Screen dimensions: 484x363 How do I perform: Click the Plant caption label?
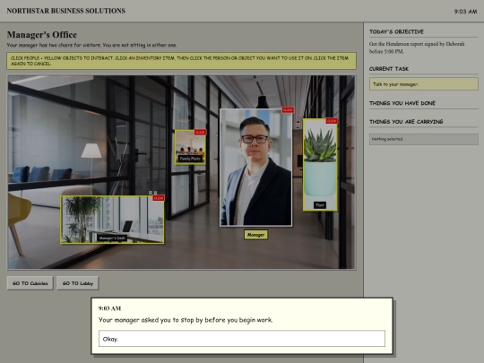[x=320, y=205]
